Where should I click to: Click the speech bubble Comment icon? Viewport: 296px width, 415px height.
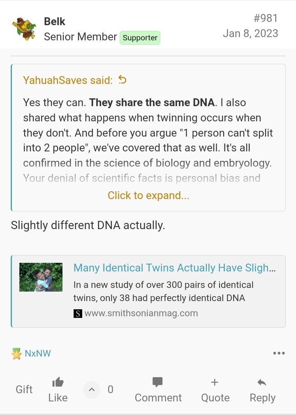coord(157,382)
